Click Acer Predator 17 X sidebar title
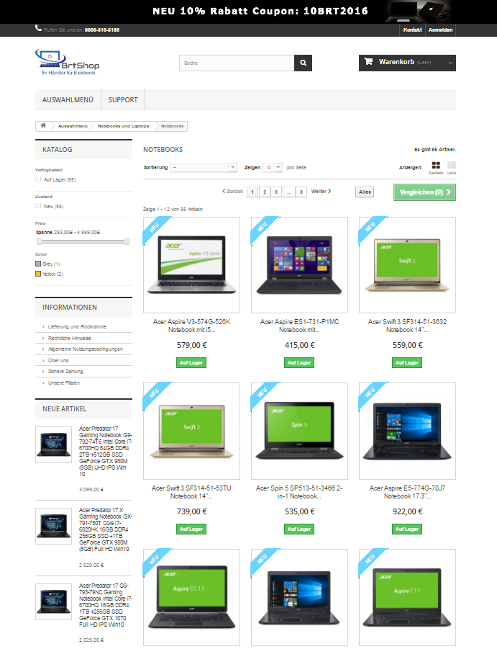Image resolution: width=497 pixels, height=649 pixels. pyautogui.click(x=104, y=529)
